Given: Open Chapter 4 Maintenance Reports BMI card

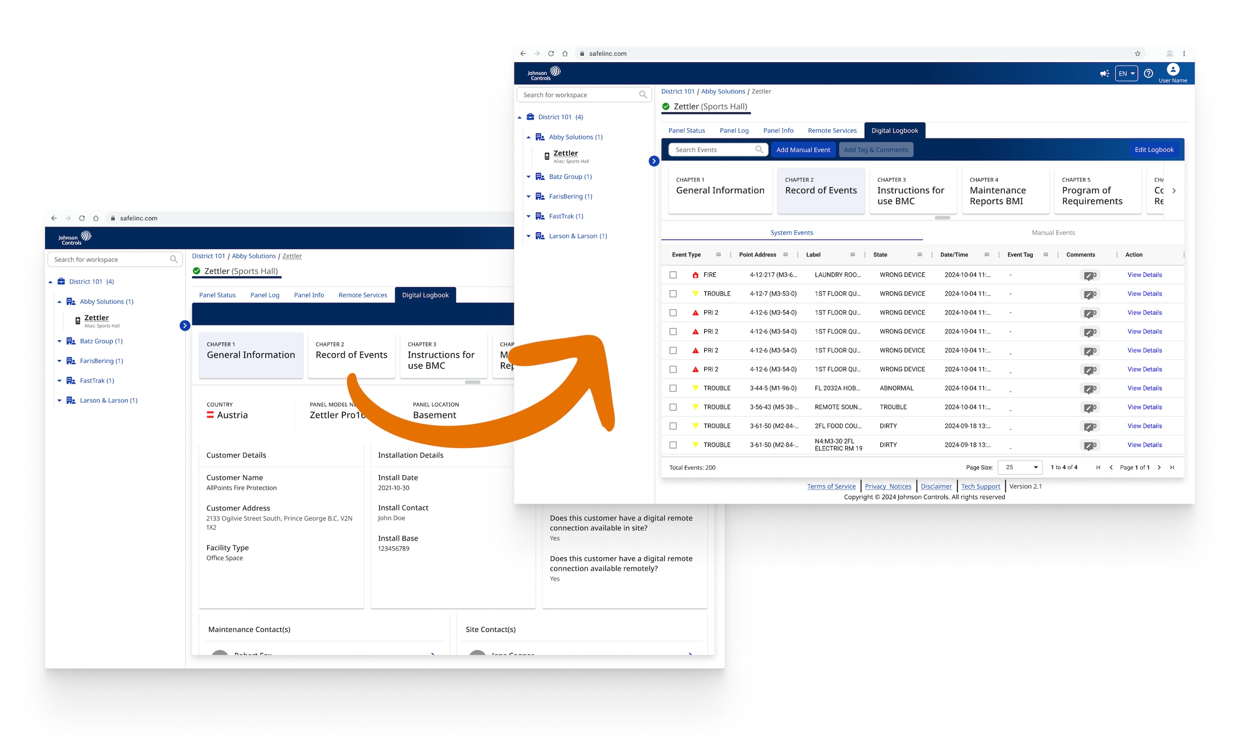Looking at the screenshot, I should (1005, 191).
